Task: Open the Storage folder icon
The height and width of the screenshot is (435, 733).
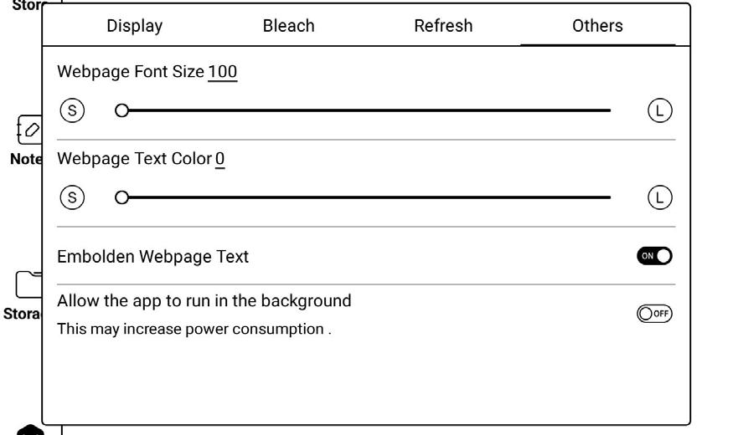Action: [32, 284]
